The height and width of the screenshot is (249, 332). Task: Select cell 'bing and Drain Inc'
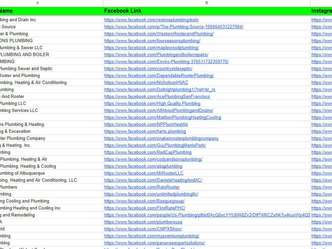pos(51,20)
